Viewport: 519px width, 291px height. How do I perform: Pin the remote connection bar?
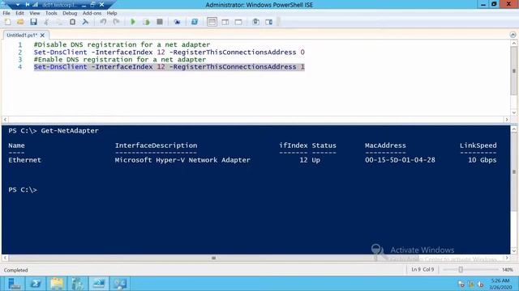(27, 5)
